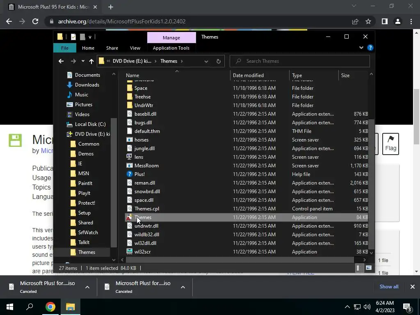
Task: Select the horses screen saver icon
Action: (x=129, y=140)
